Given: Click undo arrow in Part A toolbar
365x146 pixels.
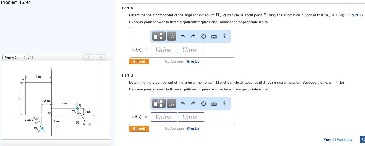Looking at the screenshot, I should tap(183, 36).
